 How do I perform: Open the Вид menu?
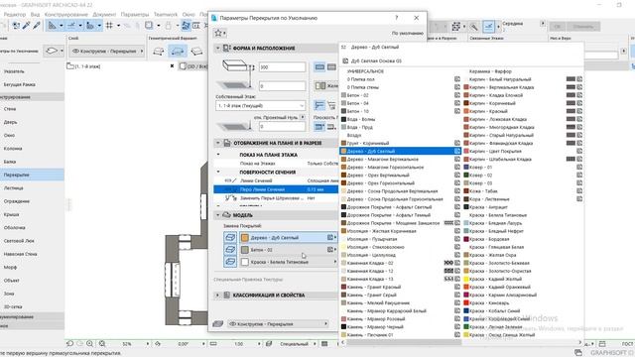coord(36,15)
